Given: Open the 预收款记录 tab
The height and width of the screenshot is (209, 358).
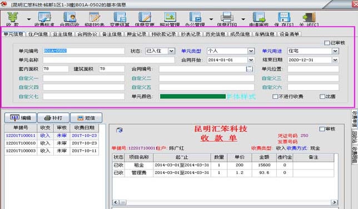Looking at the screenshot, I should coord(163,34).
